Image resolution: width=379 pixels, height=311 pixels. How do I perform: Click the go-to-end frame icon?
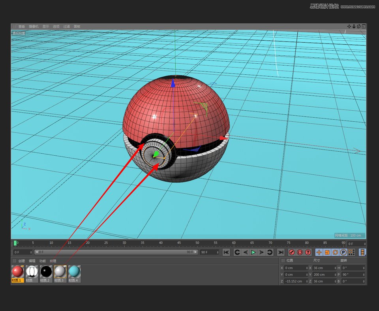(x=280, y=253)
